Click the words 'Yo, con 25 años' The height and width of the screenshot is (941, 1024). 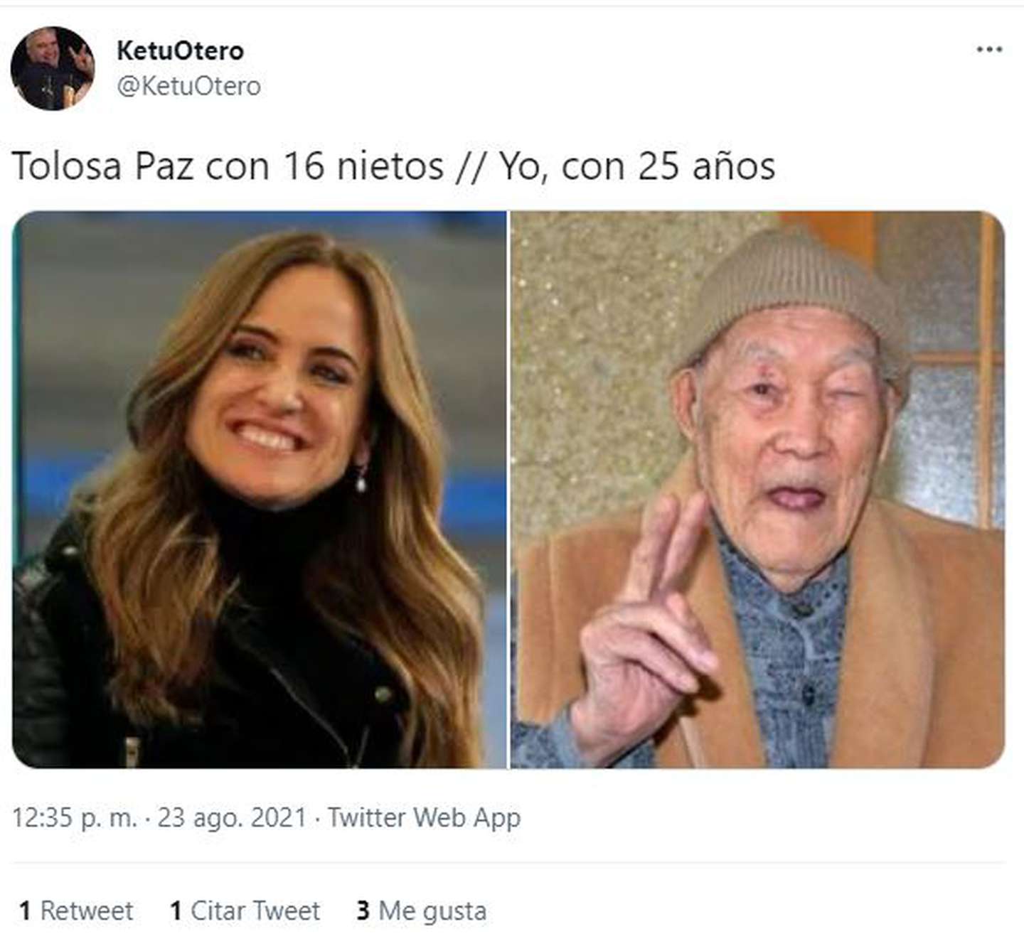click(636, 167)
